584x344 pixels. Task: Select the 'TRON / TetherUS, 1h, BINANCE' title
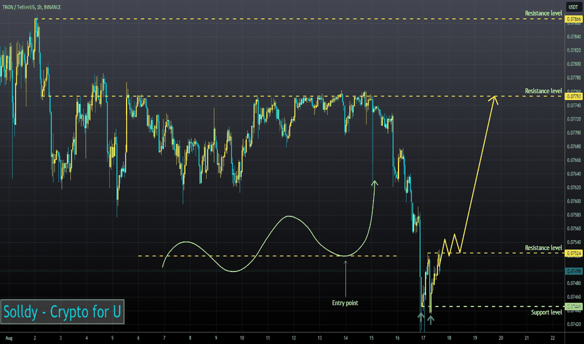tap(32, 7)
